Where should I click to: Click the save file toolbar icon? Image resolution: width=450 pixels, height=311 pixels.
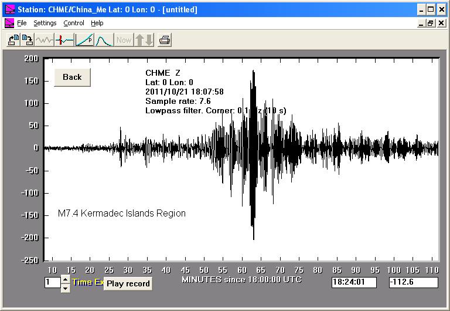pyautogui.click(x=27, y=40)
